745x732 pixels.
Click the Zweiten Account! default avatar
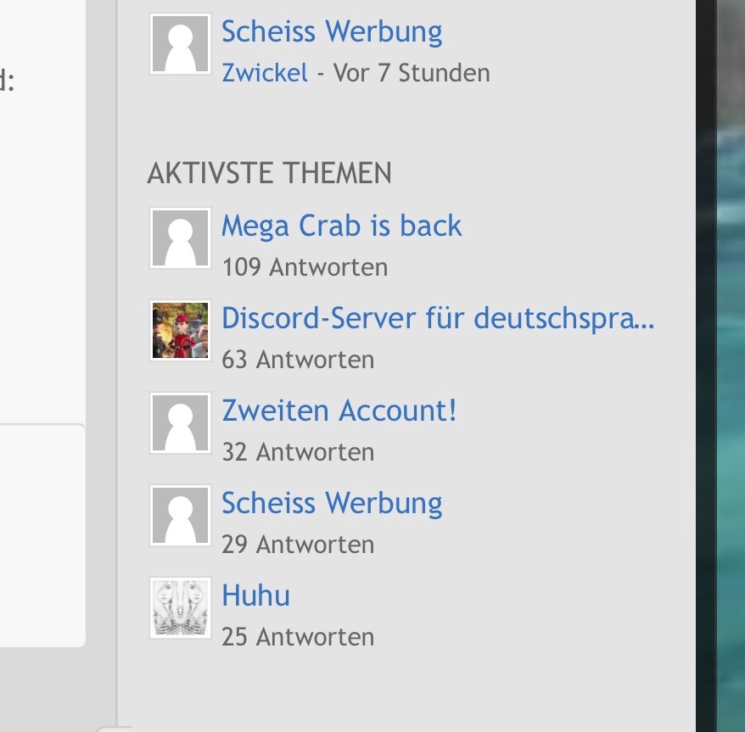[180, 422]
